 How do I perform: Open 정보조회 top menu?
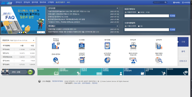tap(43, 2)
